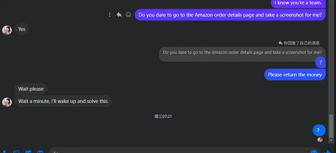Screen dimensions: 336x153
Task: Click the "Wait please" message bubble
Action: coord(31,89)
